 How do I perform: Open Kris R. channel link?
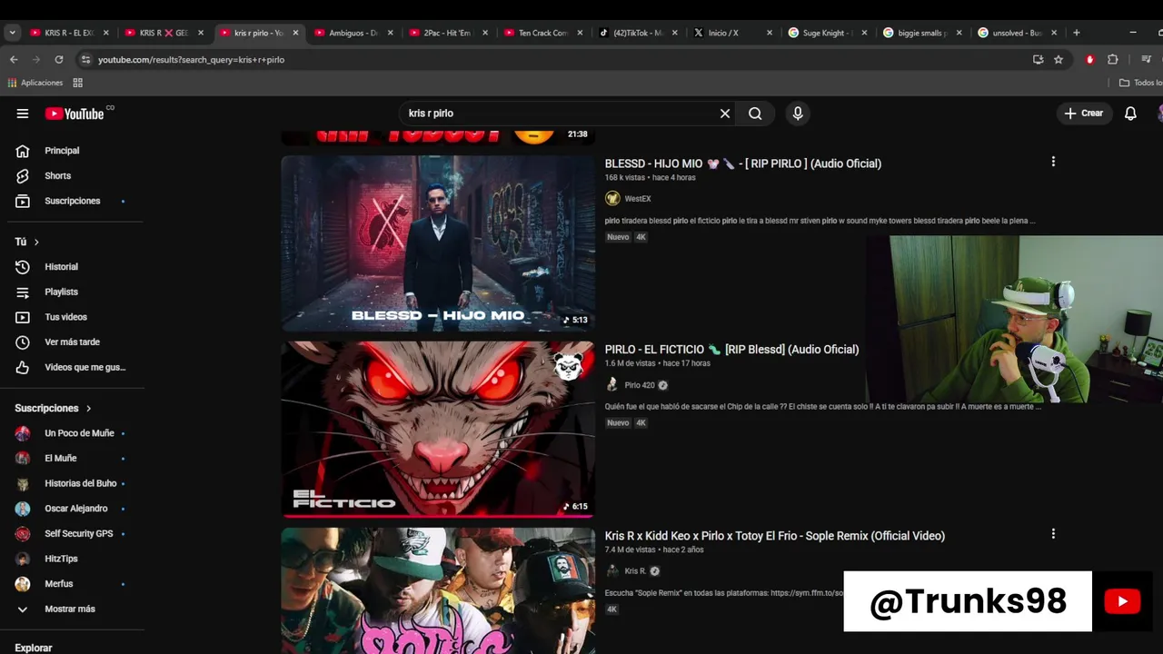click(x=635, y=571)
